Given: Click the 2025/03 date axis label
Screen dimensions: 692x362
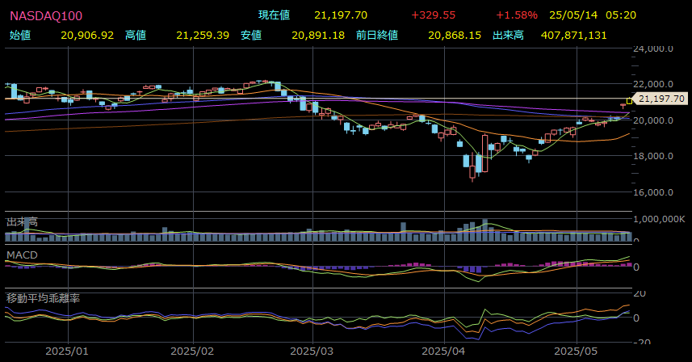Looking at the screenshot, I should [x=312, y=351].
